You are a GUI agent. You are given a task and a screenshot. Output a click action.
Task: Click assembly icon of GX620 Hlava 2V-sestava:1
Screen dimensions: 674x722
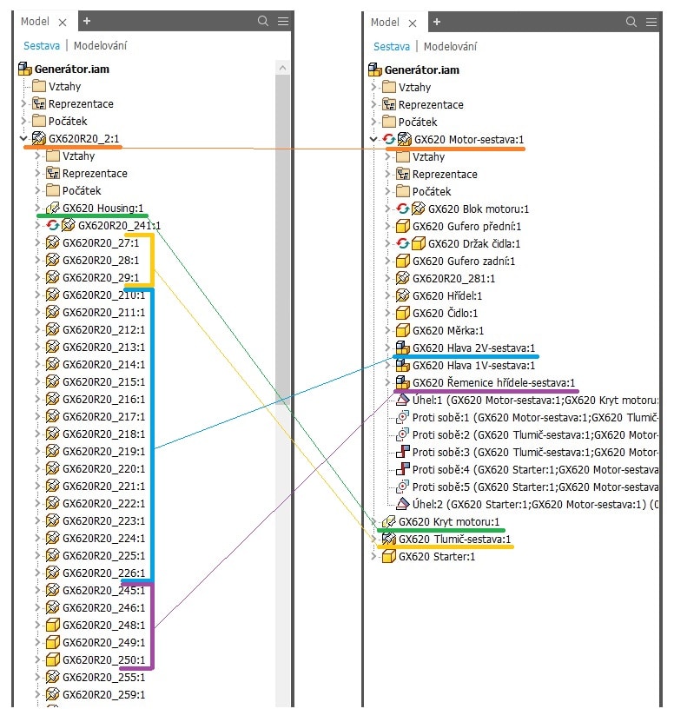click(403, 348)
